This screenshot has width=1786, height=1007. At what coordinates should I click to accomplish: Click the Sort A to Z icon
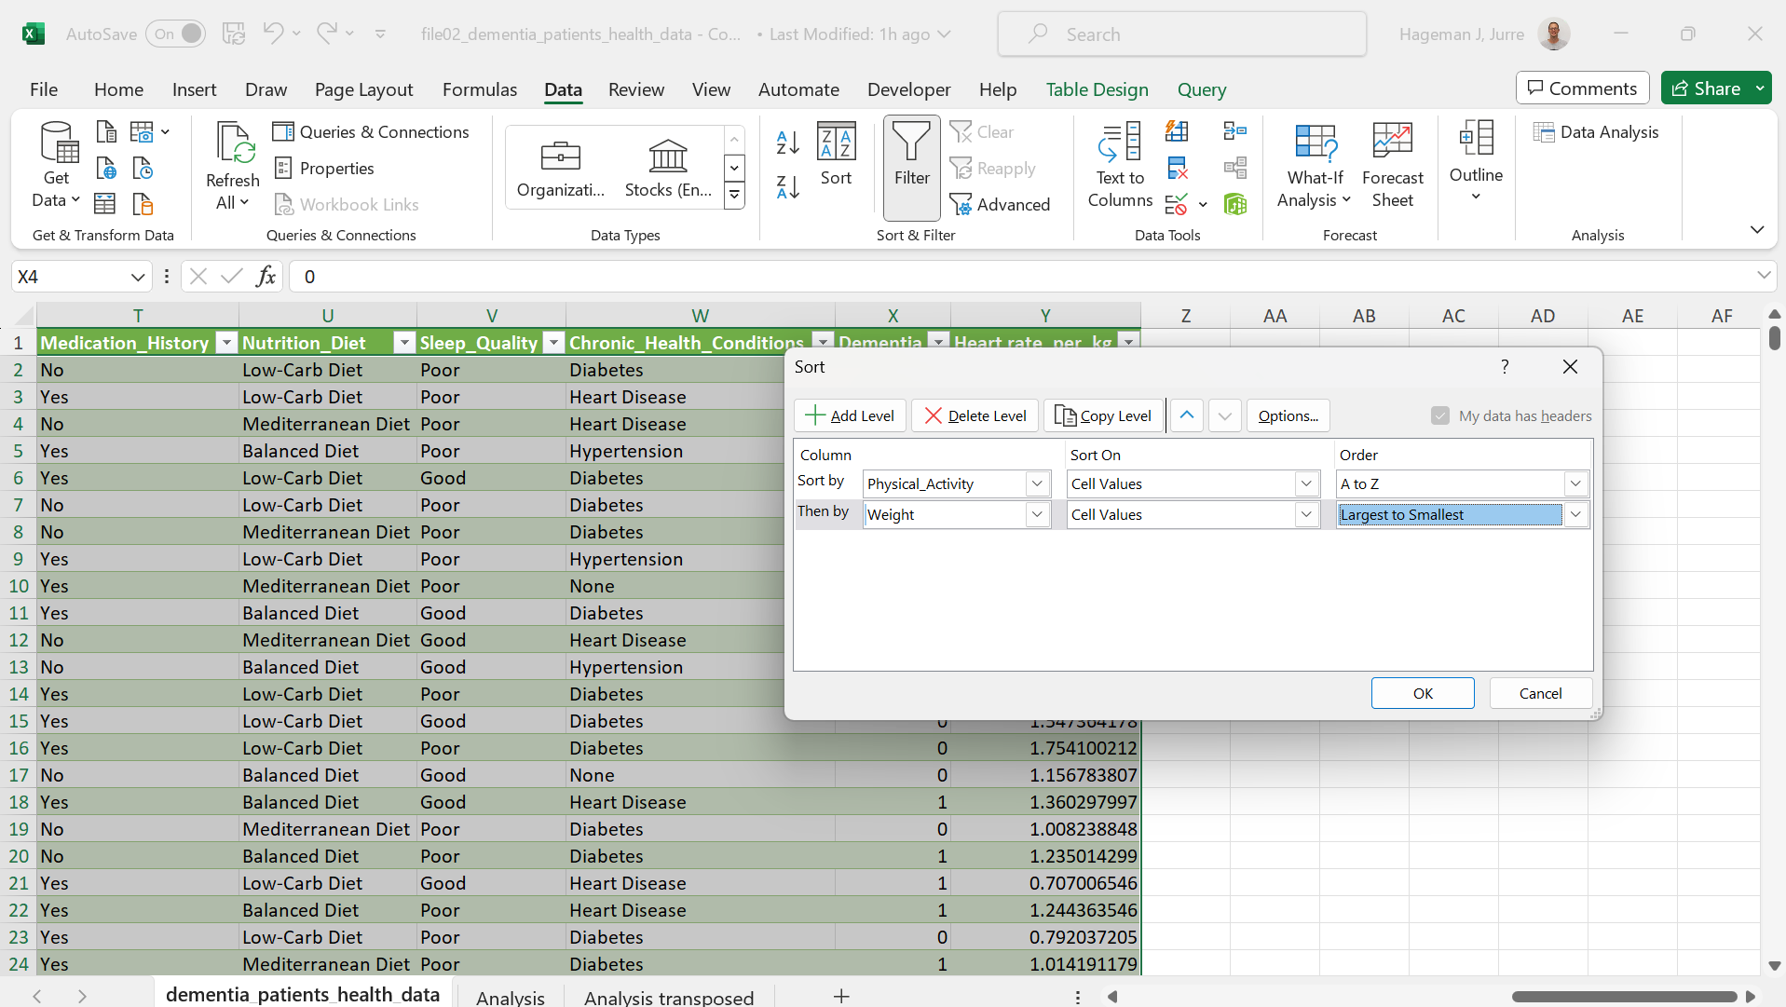pyautogui.click(x=787, y=143)
